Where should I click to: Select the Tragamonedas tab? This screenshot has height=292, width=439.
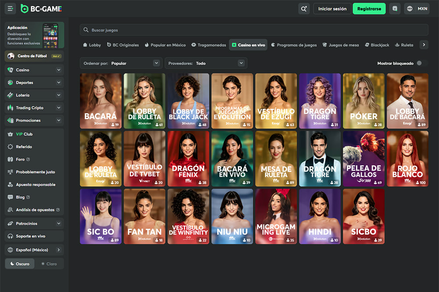tap(209, 45)
